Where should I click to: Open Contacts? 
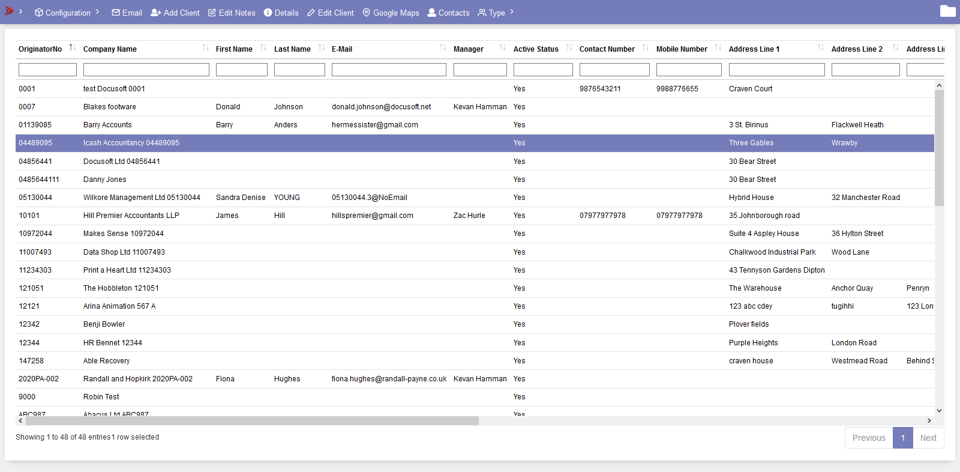point(448,13)
